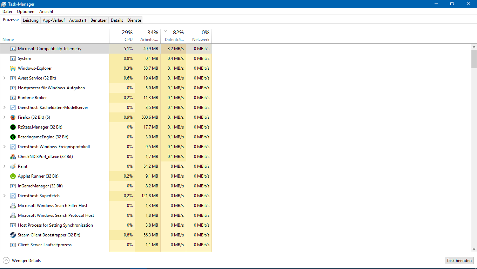Click the scrollbar down arrow
The image size is (477, 269).
(x=474, y=249)
